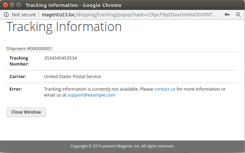Follow the "contact us" link
This screenshot has width=245, height=153.
165,89
